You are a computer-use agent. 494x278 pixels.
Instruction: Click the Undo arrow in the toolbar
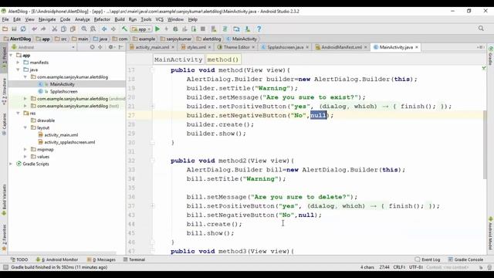pos(34,29)
